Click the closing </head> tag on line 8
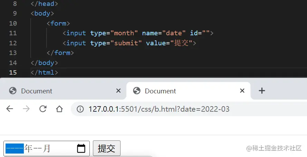Image resolution: width=307 pixels, height=157 pixels. tap(44, 4)
